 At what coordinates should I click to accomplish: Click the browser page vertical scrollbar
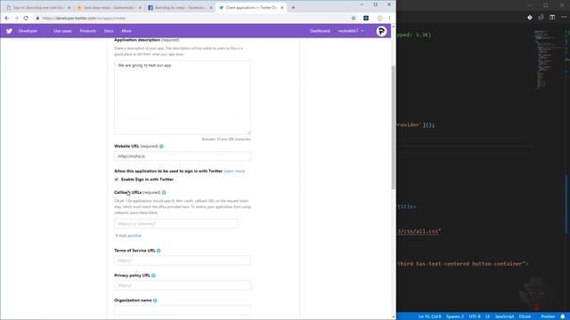coord(394,127)
